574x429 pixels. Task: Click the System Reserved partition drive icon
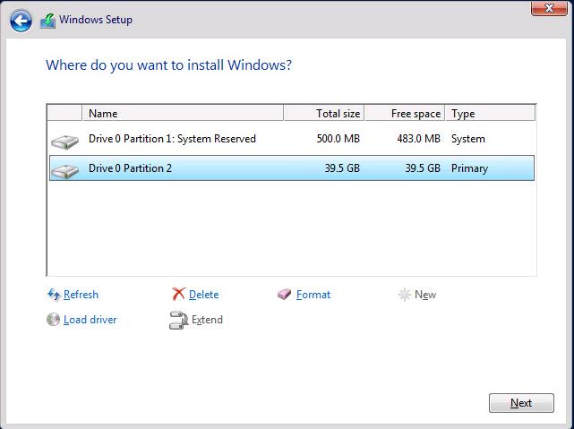(64, 142)
